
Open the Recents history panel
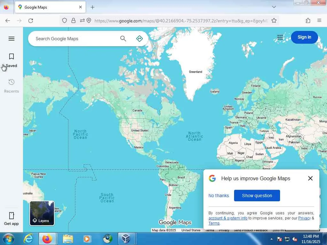point(11,86)
